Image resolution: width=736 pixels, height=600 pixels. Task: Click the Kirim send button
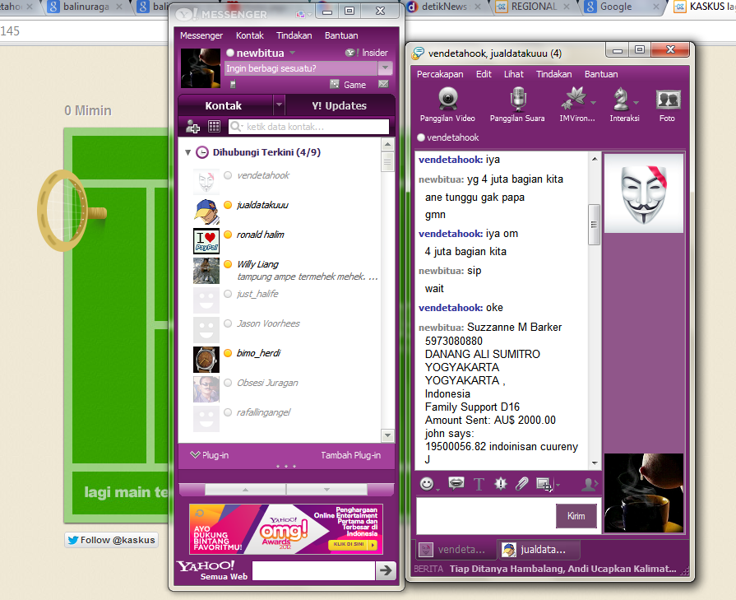[576, 516]
